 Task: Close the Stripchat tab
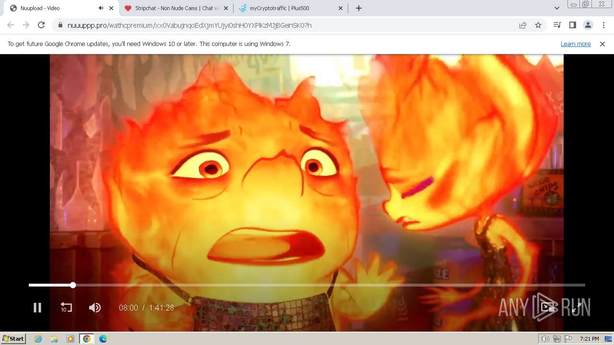[x=226, y=8]
